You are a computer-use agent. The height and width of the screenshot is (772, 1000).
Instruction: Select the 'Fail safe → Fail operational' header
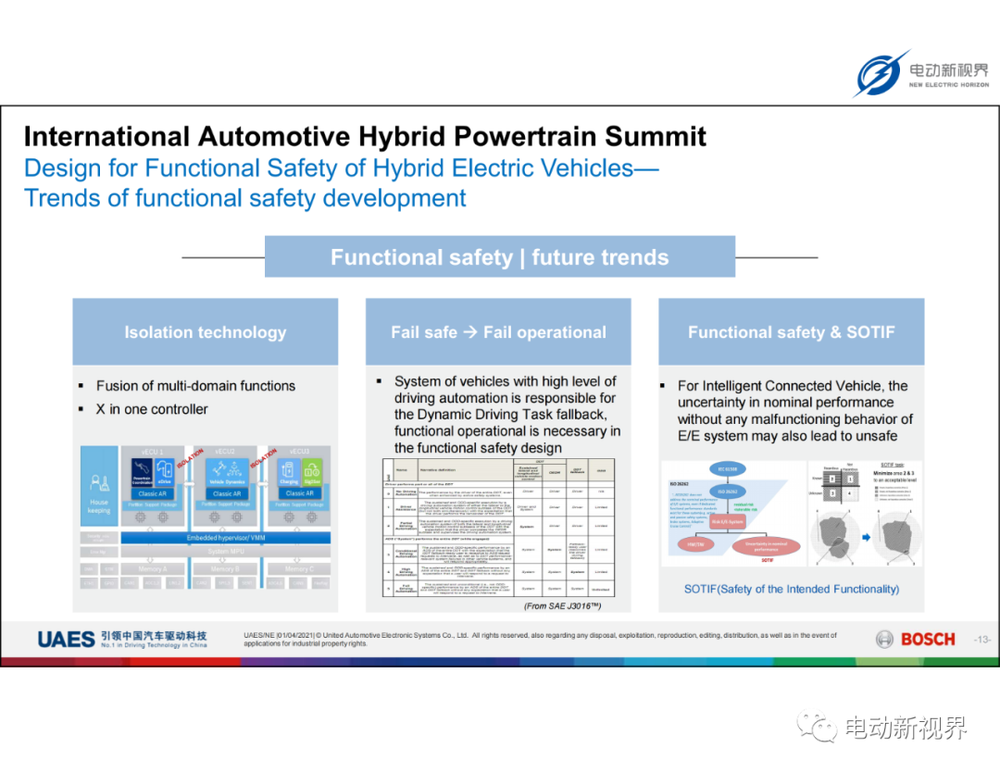[498, 332]
